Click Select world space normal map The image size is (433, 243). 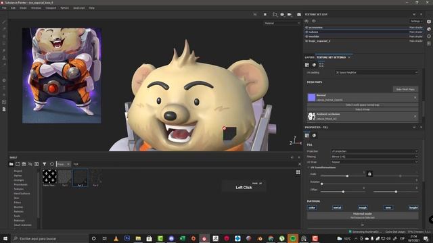click(x=363, y=105)
